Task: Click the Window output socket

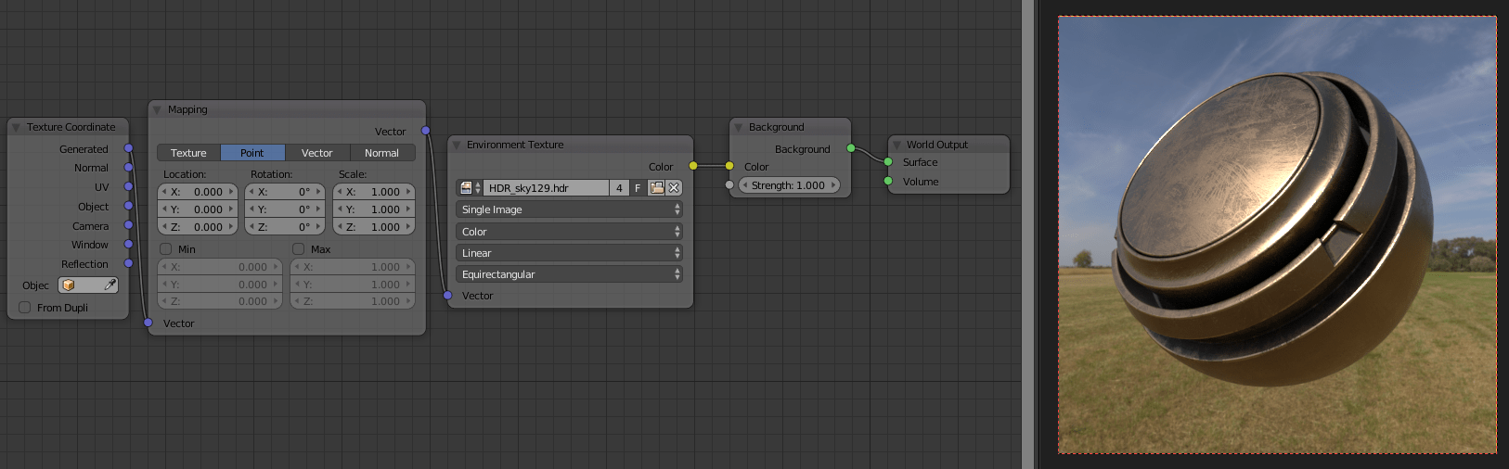Action: pyautogui.click(x=129, y=245)
